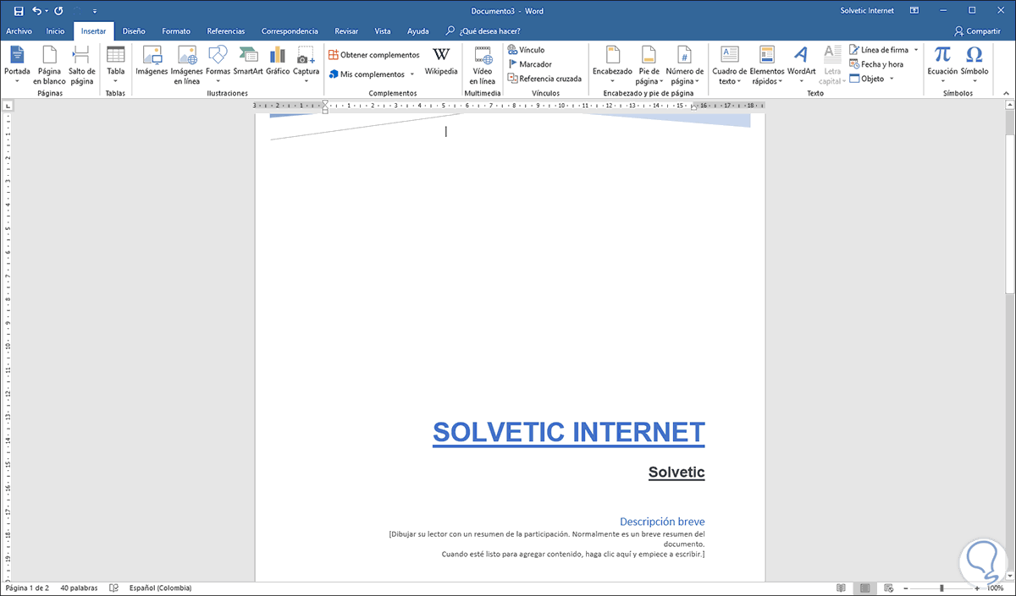Save the document with the Guardar icon
Screen dimensions: 1016x596
pos(18,11)
